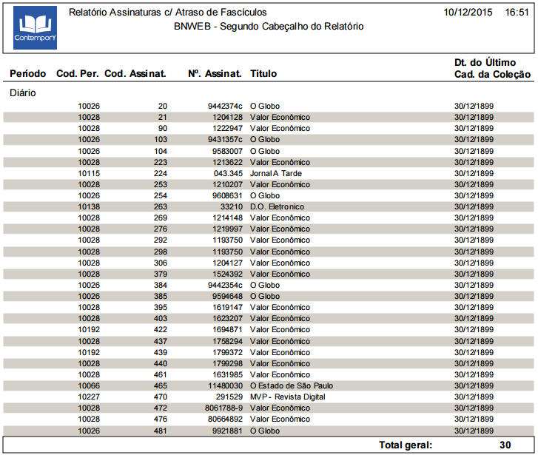
Task: Click subscription number 9594648
Action: pos(227,297)
